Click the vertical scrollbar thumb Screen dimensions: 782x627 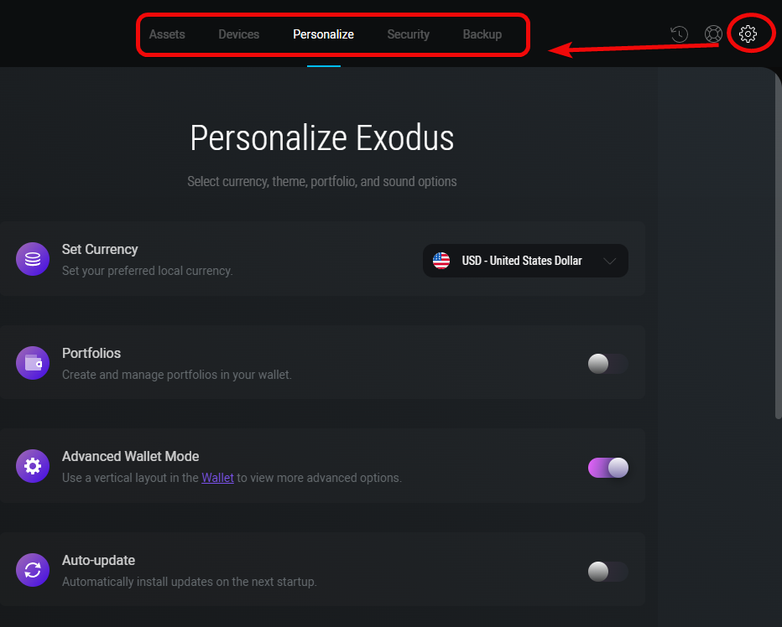778,244
